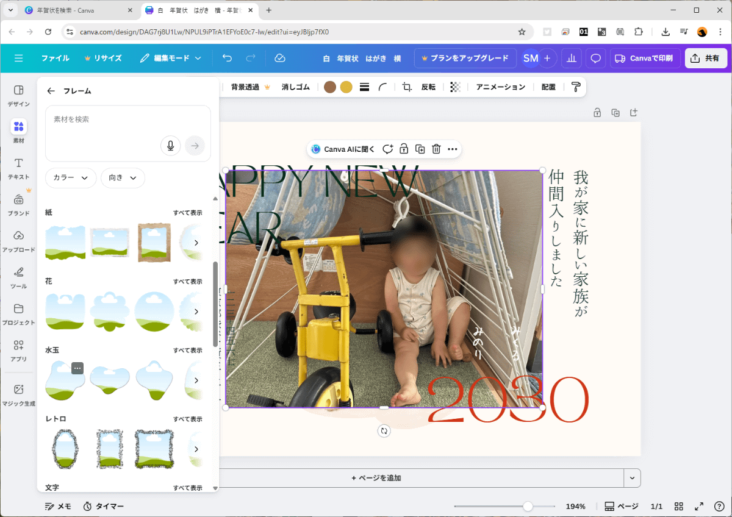Open grid view of pages
Viewport: 732px width, 517px height.
679,507
